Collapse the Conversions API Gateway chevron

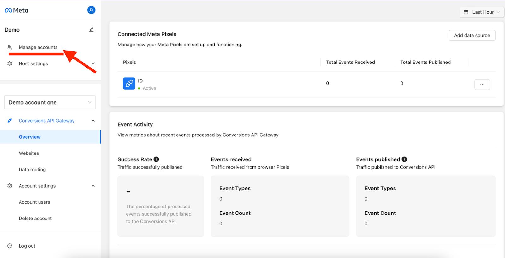[x=93, y=121]
